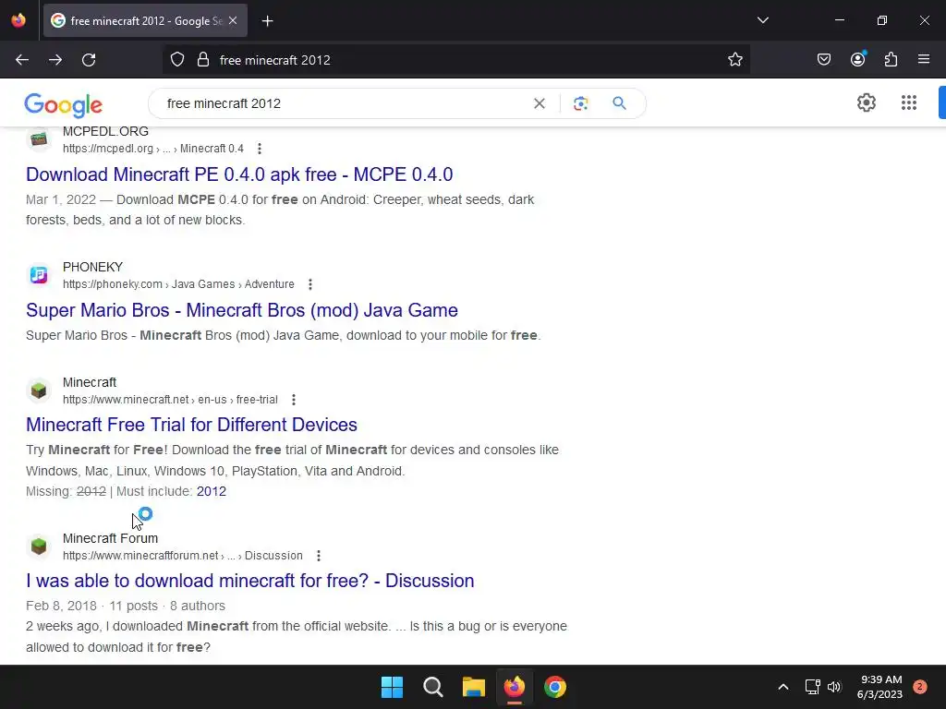The height and width of the screenshot is (709, 946).
Task: Click the PHONEKY site favicon
Action: pyautogui.click(x=39, y=275)
